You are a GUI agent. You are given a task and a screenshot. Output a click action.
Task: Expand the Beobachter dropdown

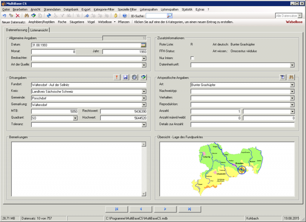pyautogui.click(x=144, y=58)
